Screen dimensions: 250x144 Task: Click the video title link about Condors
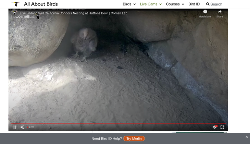tap(74, 13)
